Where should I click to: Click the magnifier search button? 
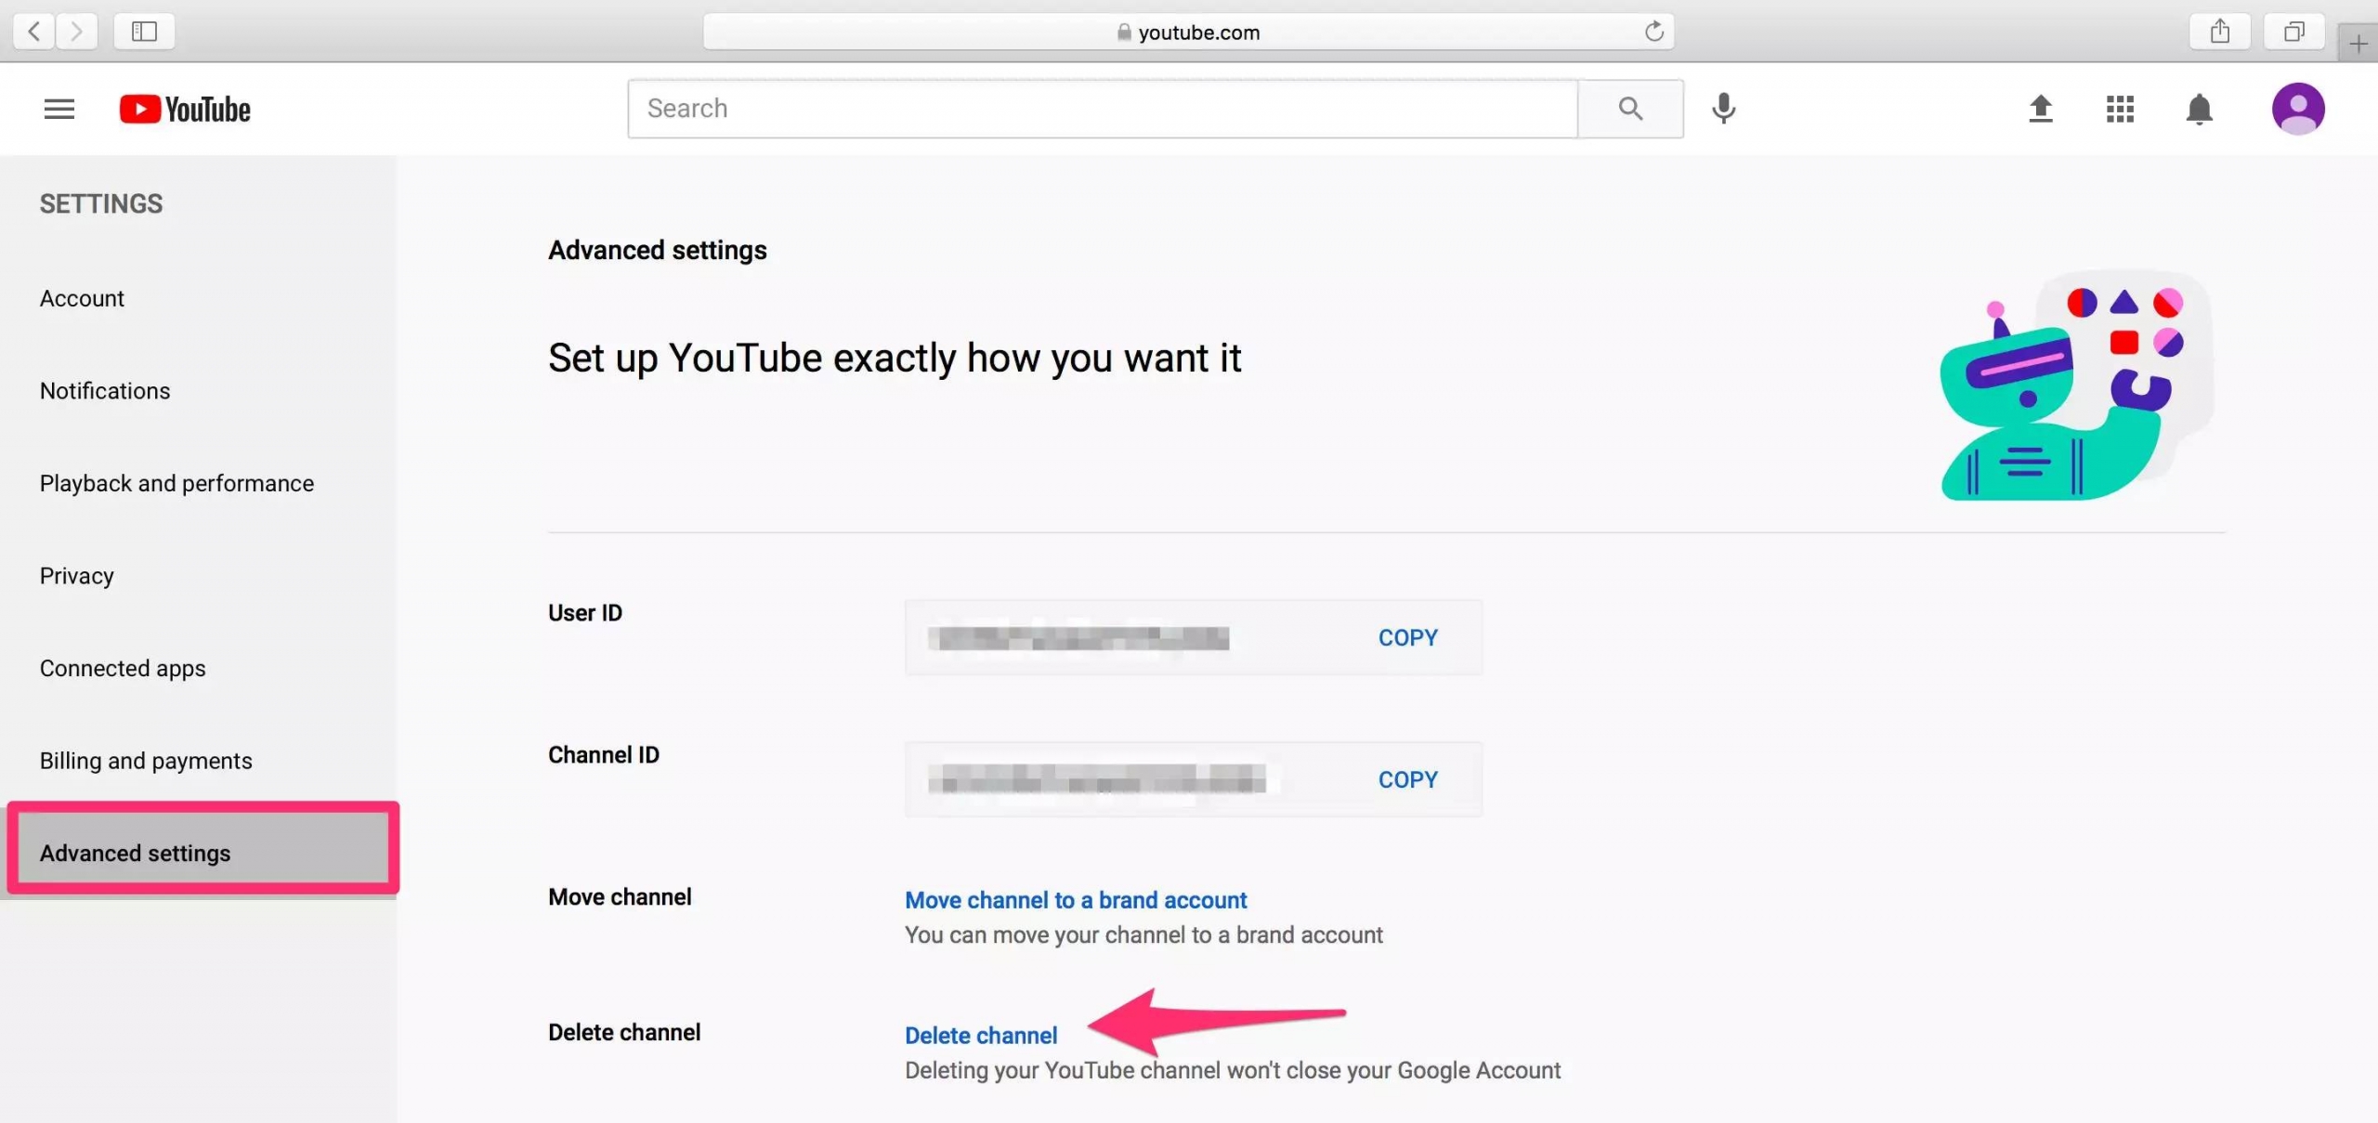point(1630,109)
